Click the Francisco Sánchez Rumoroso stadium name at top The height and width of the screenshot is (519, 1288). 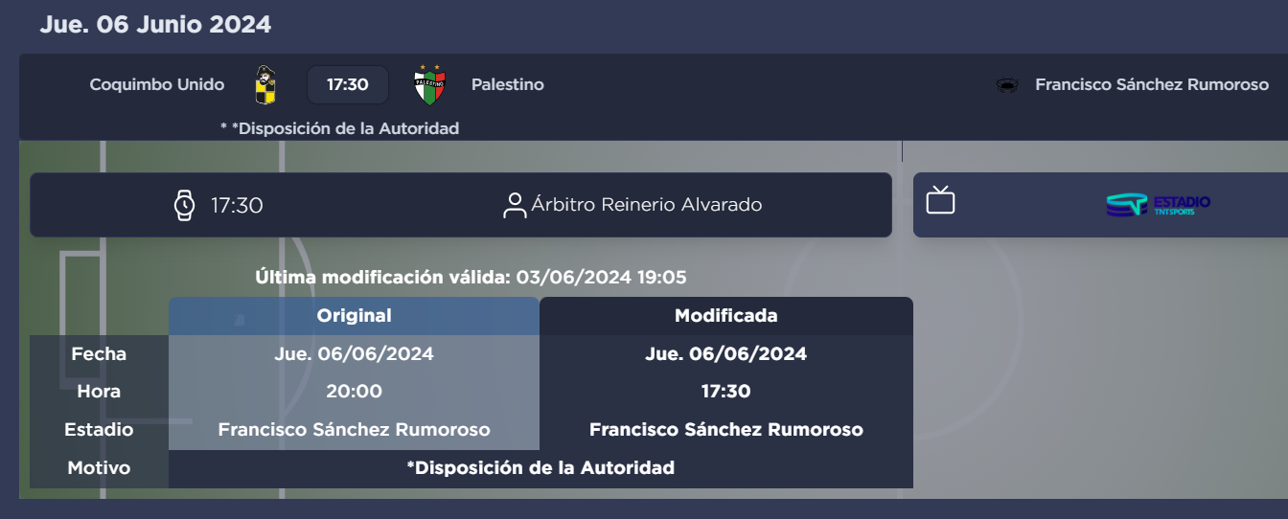[x=1152, y=85]
